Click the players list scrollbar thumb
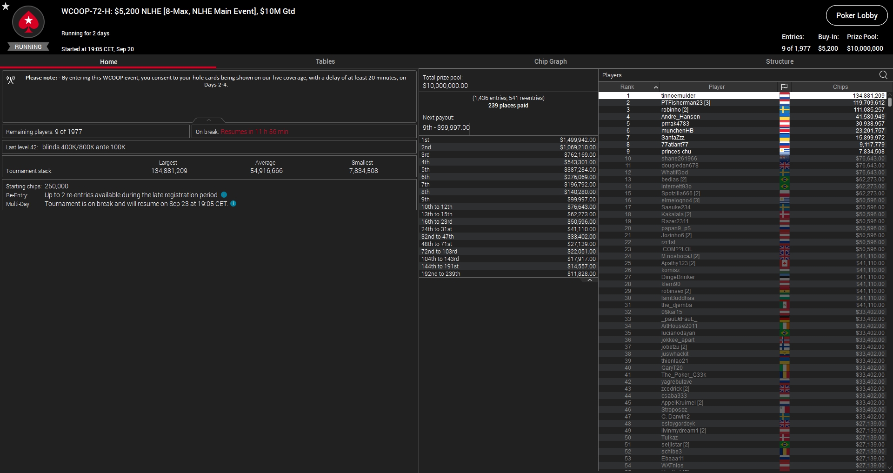The height and width of the screenshot is (473, 893). 890,102
